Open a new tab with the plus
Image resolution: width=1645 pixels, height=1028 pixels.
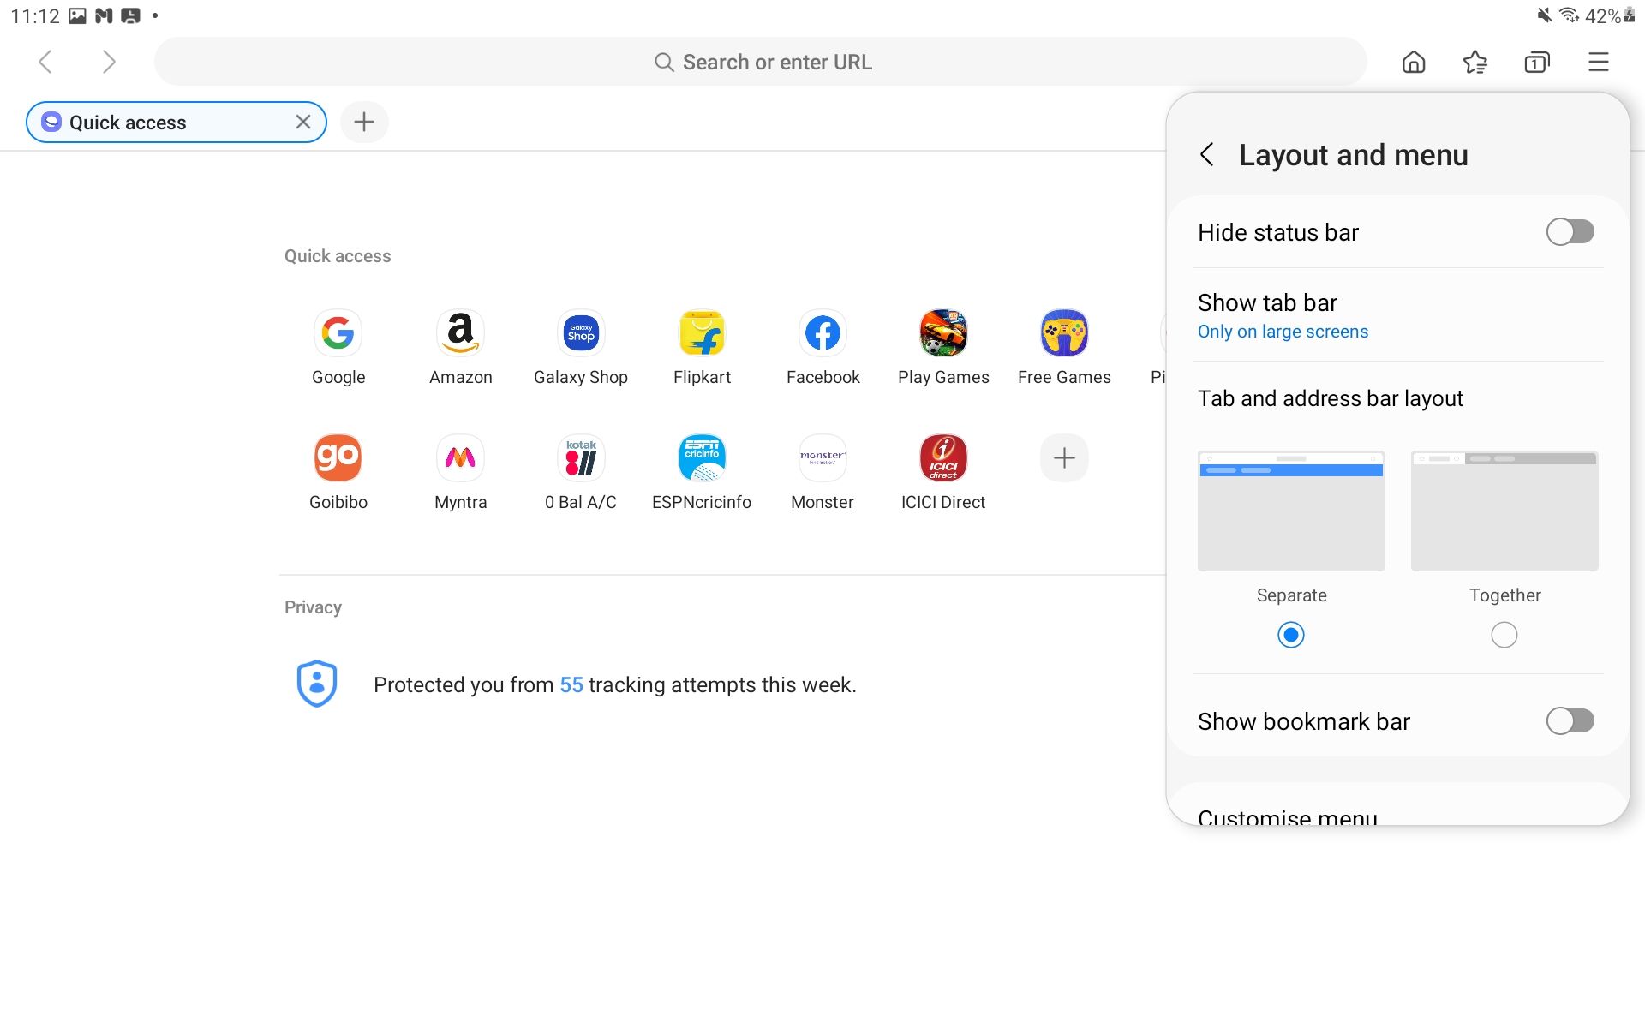tap(364, 122)
